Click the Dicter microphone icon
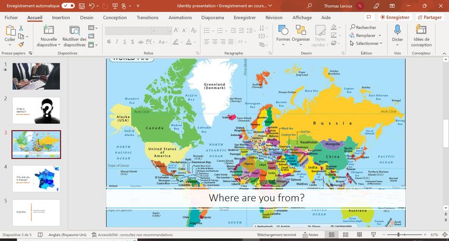 397,30
